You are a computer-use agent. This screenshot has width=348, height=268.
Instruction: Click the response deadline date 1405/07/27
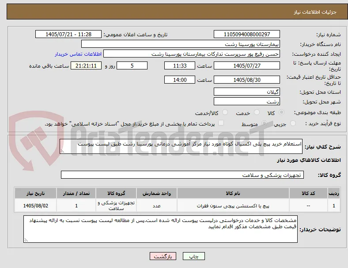coord(246,65)
